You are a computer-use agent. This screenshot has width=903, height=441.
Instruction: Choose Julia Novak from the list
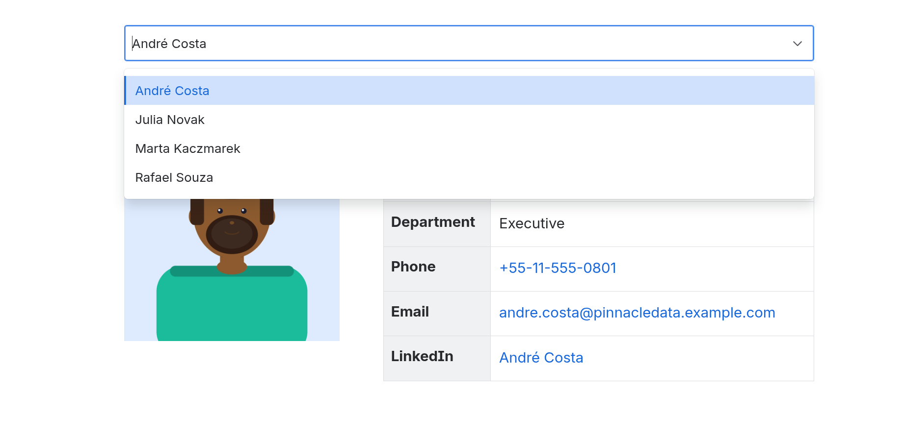[x=170, y=120]
